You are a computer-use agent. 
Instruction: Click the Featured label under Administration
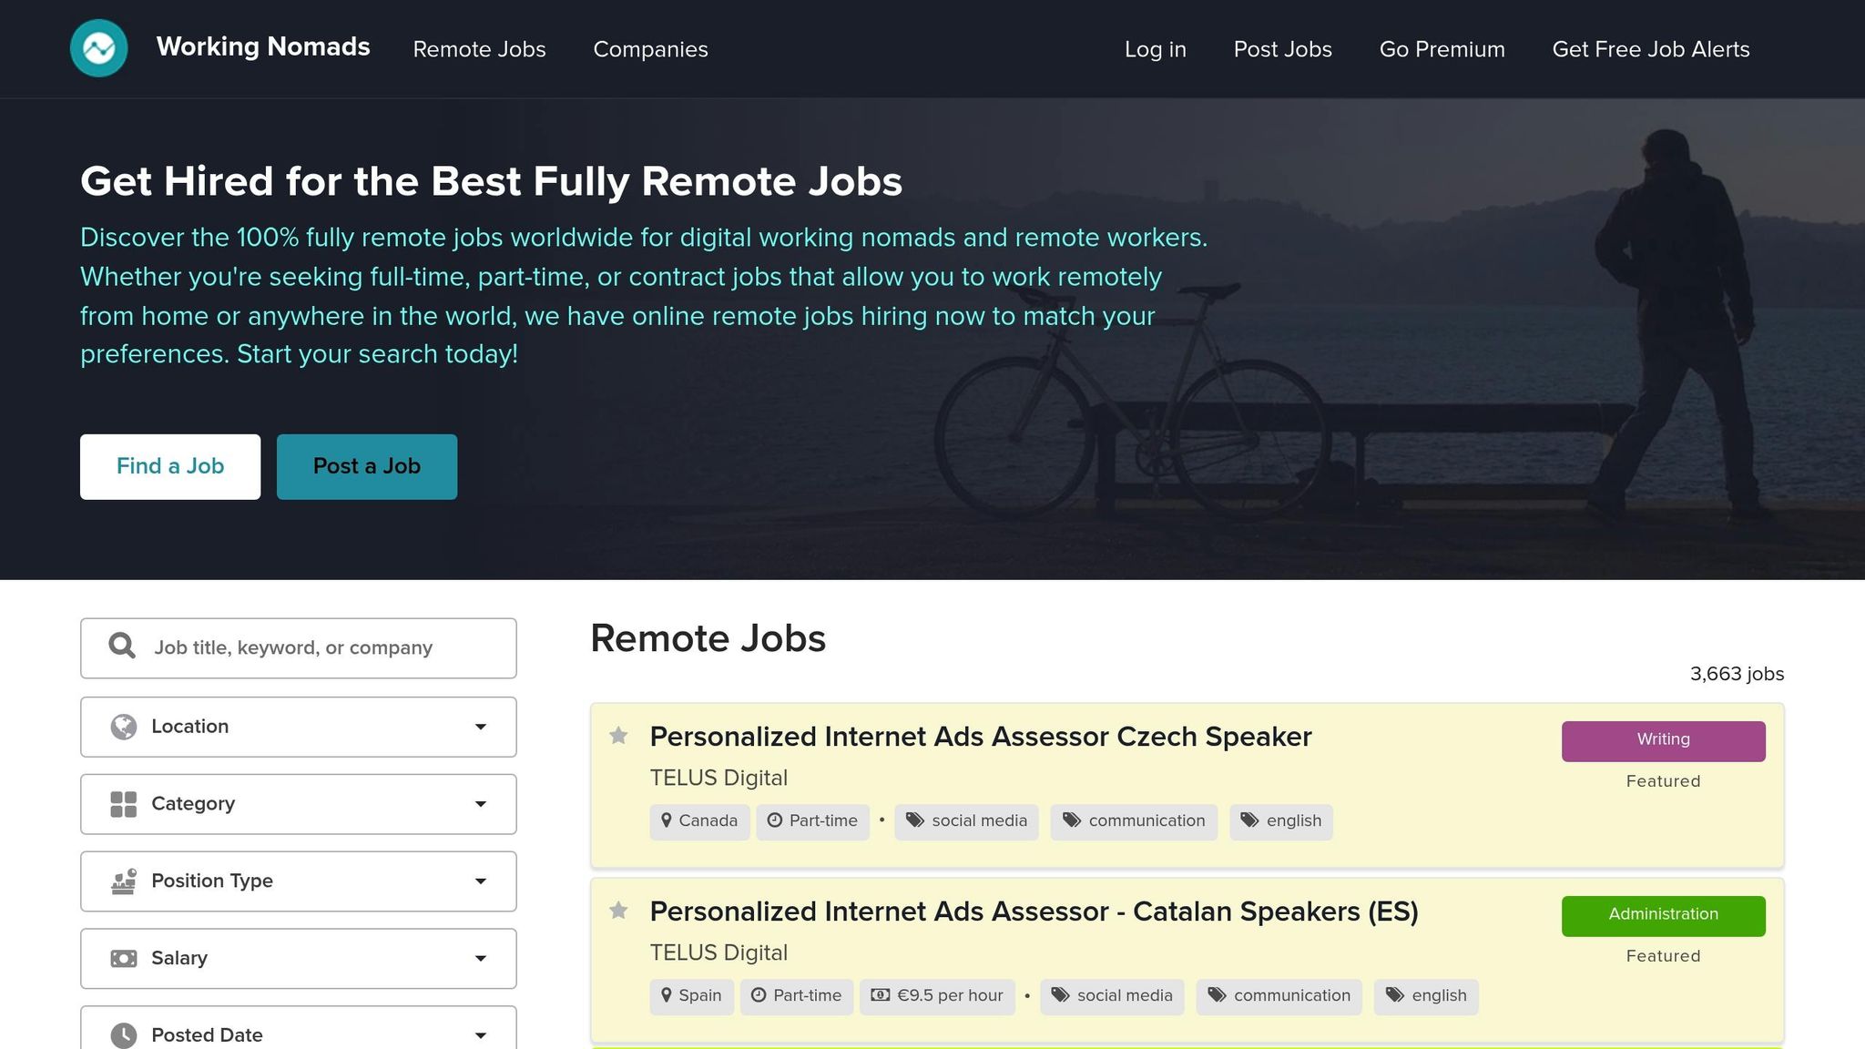click(x=1663, y=956)
